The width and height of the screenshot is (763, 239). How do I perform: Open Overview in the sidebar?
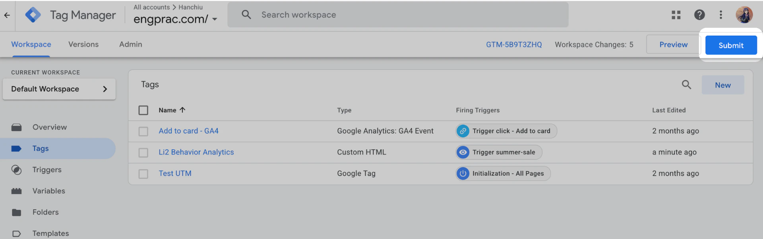50,127
